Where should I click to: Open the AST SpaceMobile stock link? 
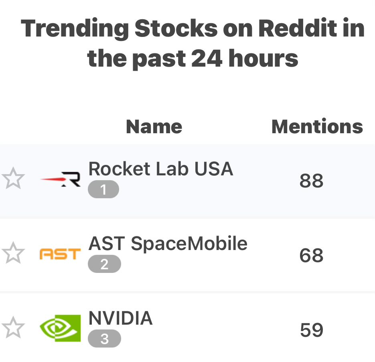point(168,244)
